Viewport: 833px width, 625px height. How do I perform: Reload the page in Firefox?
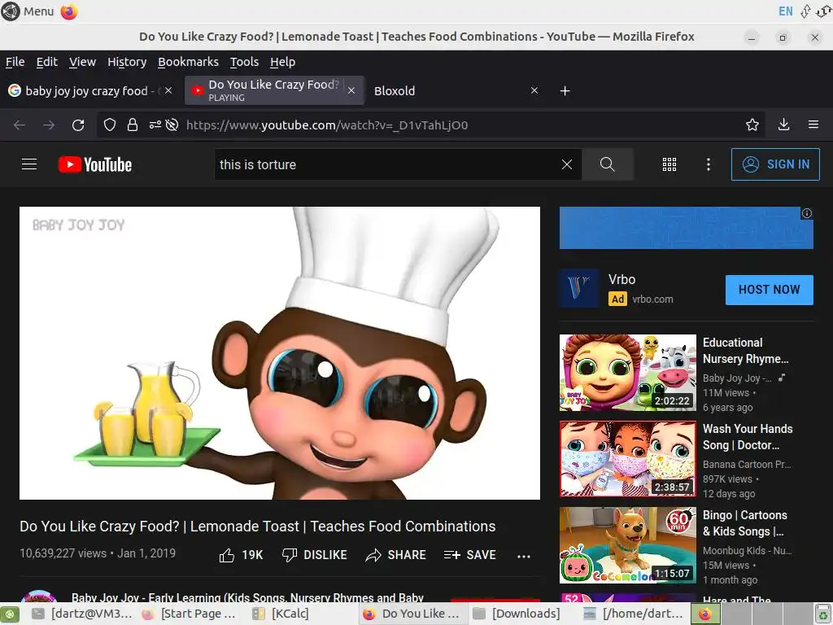78,125
